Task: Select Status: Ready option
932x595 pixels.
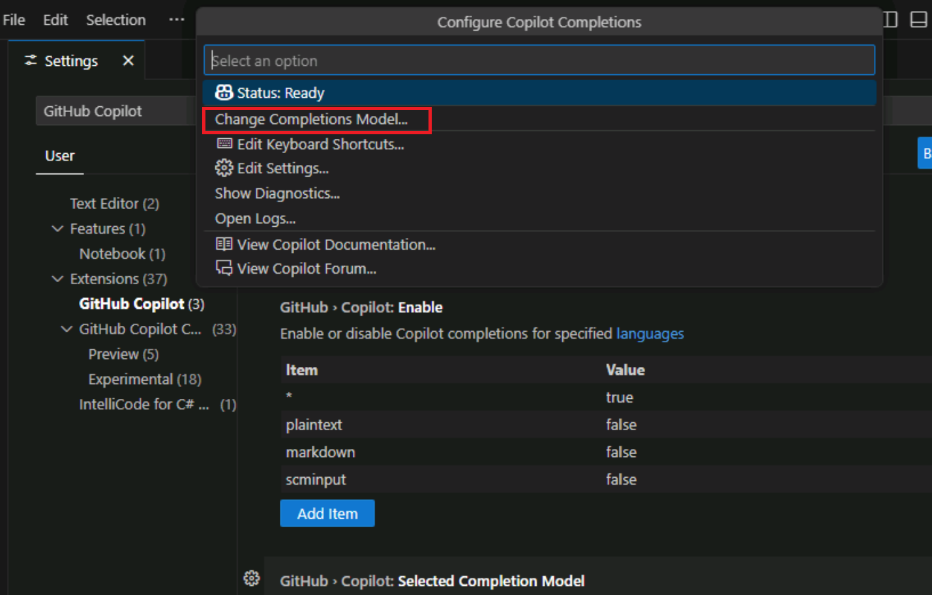Action: click(539, 93)
